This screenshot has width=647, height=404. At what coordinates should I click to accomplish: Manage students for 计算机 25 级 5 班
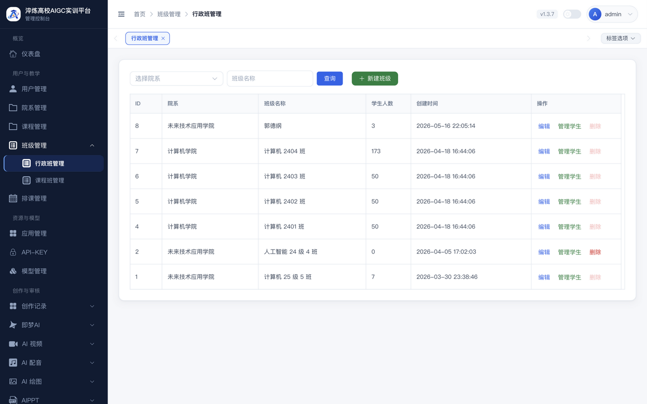[x=569, y=277]
